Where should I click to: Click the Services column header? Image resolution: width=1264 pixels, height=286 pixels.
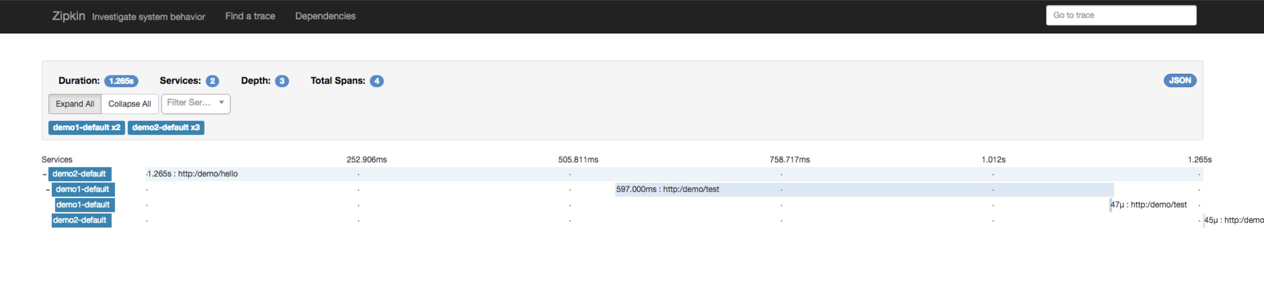pos(57,160)
